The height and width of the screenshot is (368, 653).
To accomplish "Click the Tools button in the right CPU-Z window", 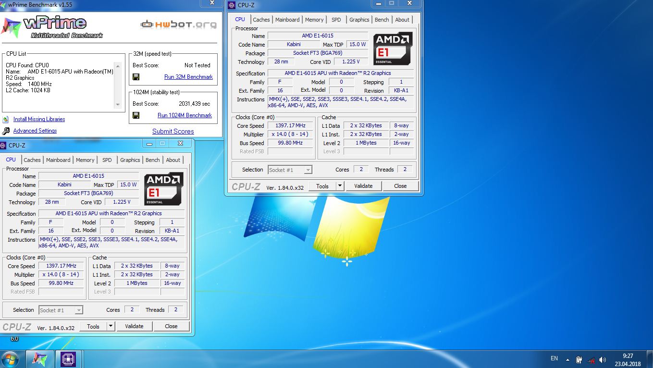I will [322, 186].
